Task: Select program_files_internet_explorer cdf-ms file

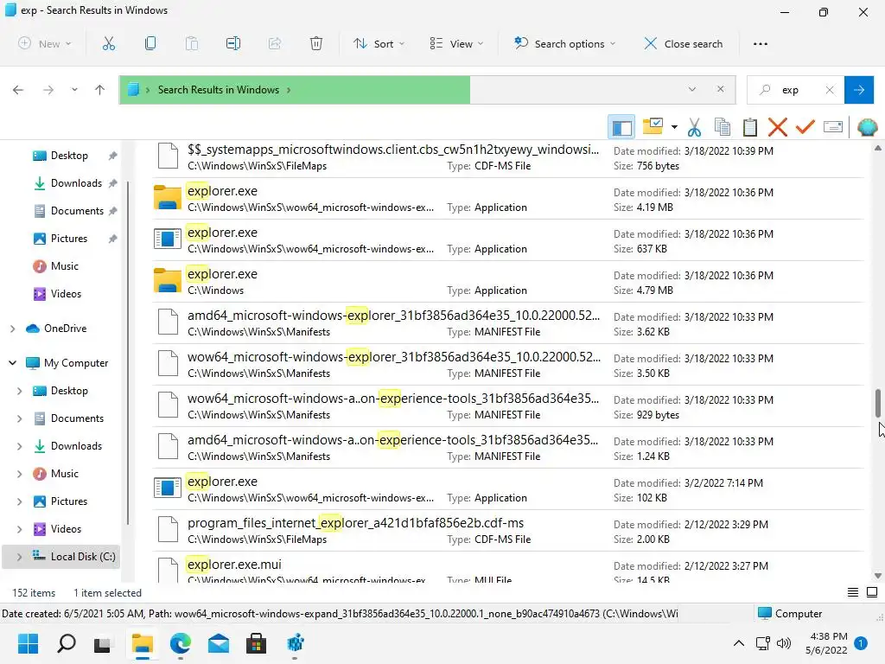Action: tap(508, 531)
